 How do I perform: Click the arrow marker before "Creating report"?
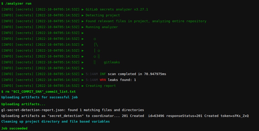(83, 86)
